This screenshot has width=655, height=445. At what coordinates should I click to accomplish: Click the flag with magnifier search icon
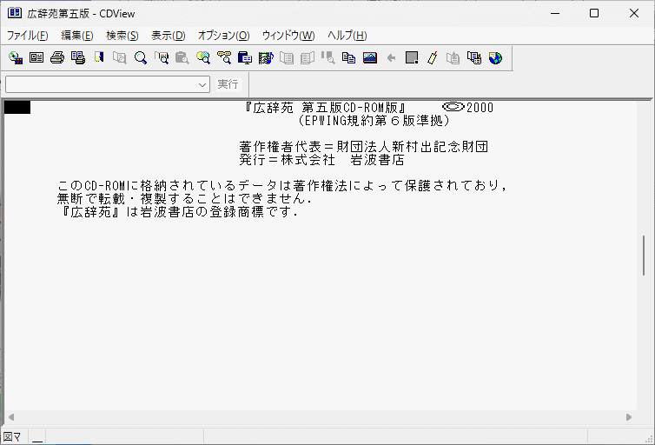pyautogui.click(x=162, y=57)
